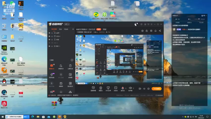The image size is (211, 119).
Task: Open stream settings gear in bottom bar
Action: [148, 89]
